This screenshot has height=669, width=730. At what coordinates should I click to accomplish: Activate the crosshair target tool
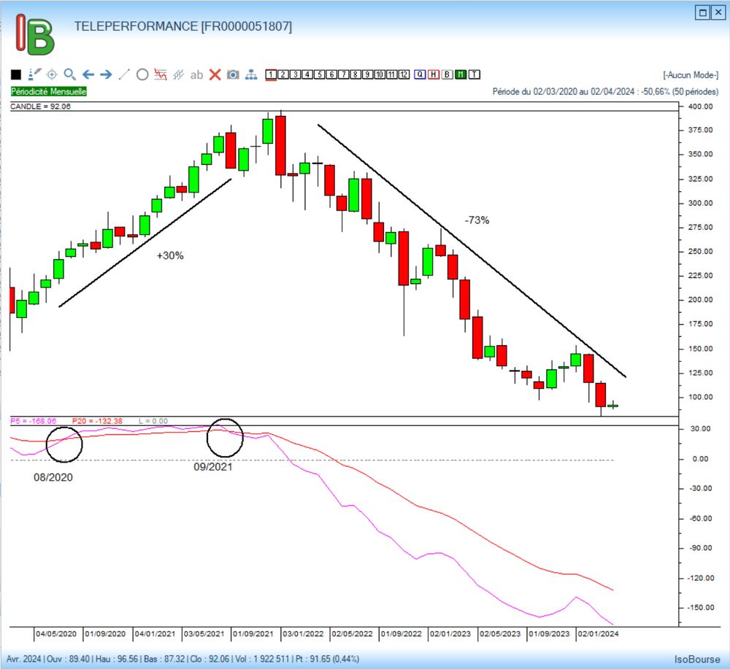[x=52, y=74]
